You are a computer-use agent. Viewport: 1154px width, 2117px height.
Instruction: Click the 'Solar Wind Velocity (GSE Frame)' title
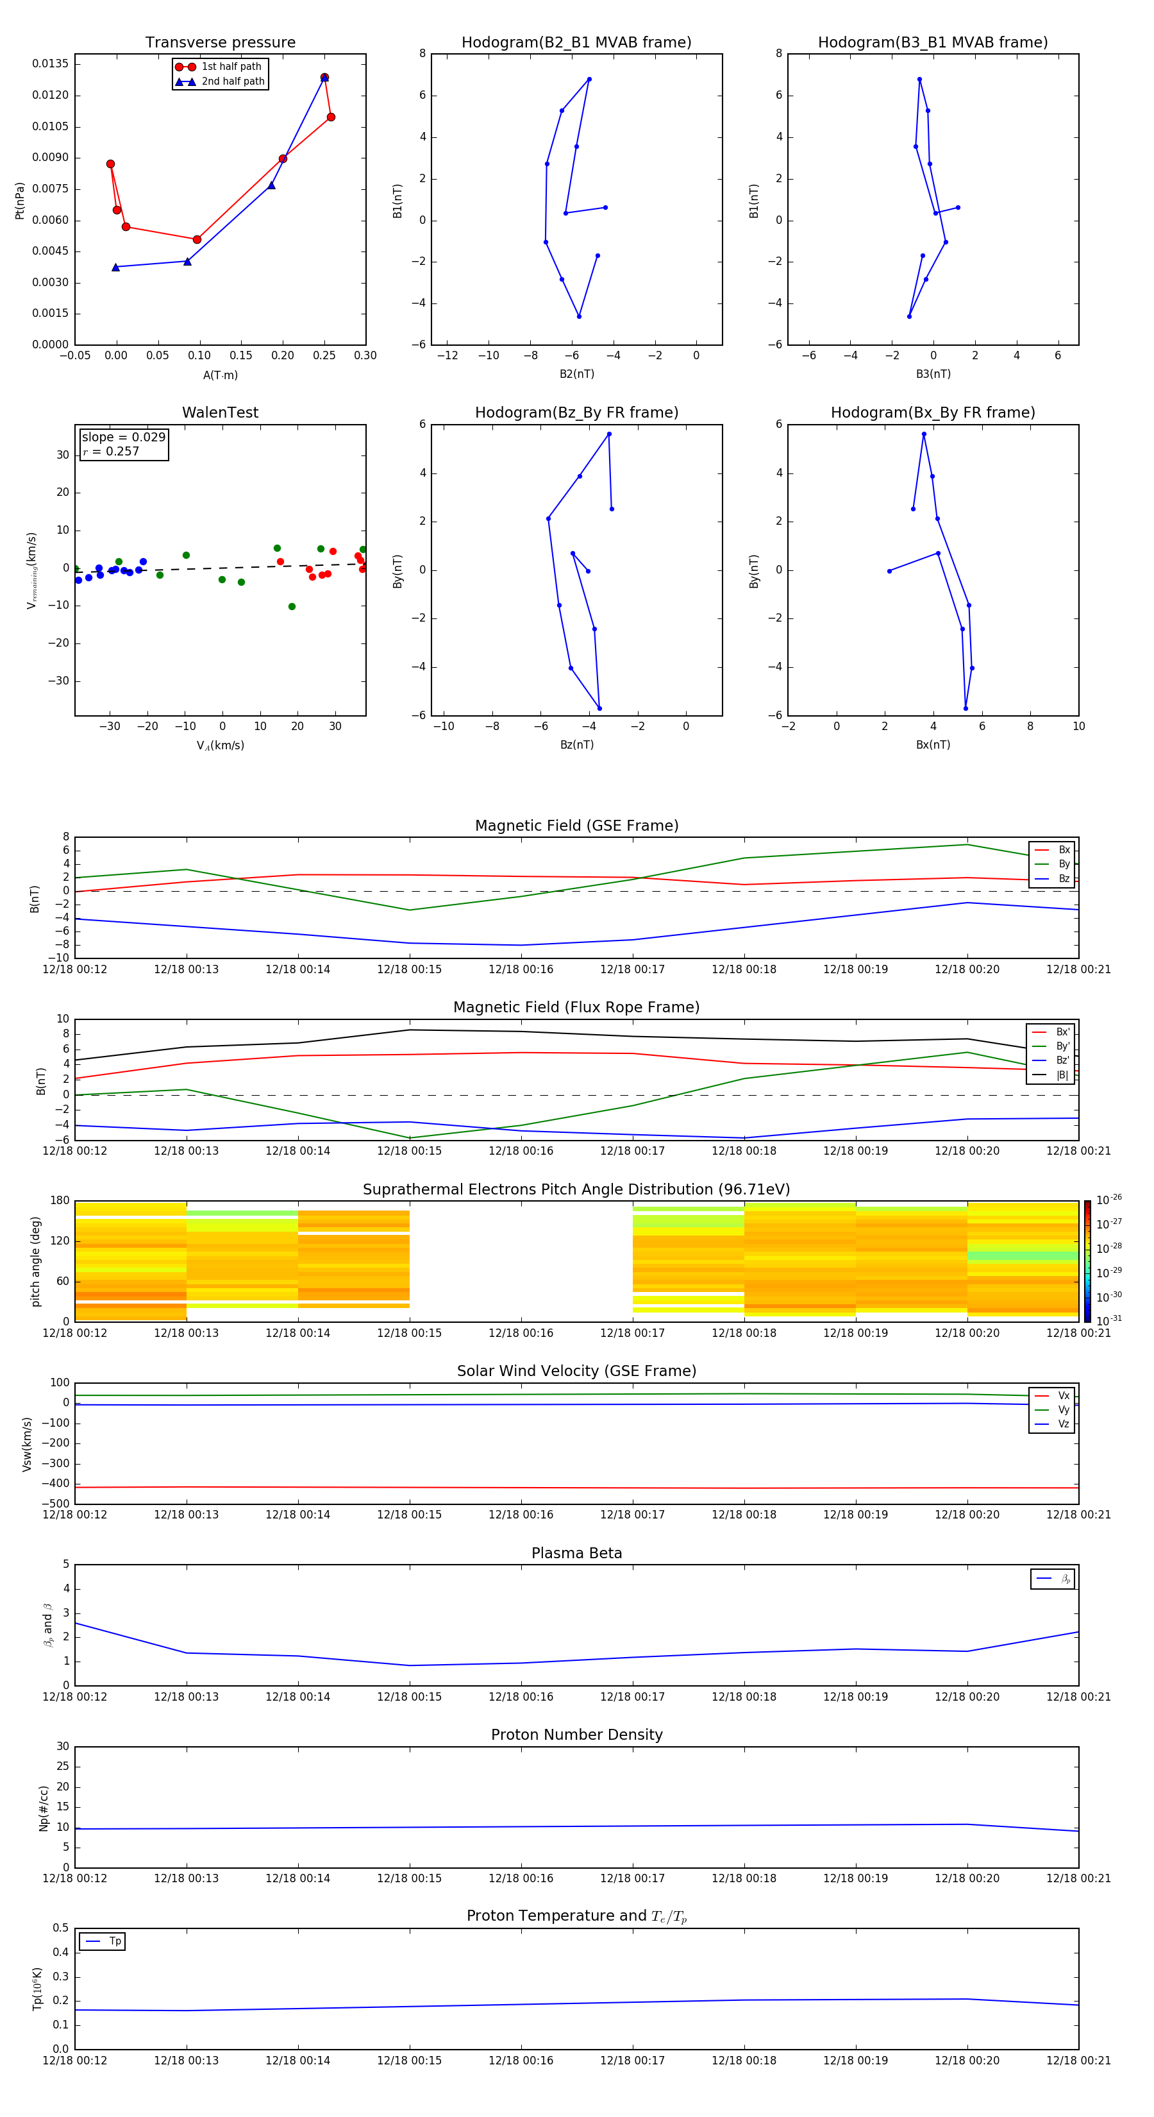tap(576, 1372)
